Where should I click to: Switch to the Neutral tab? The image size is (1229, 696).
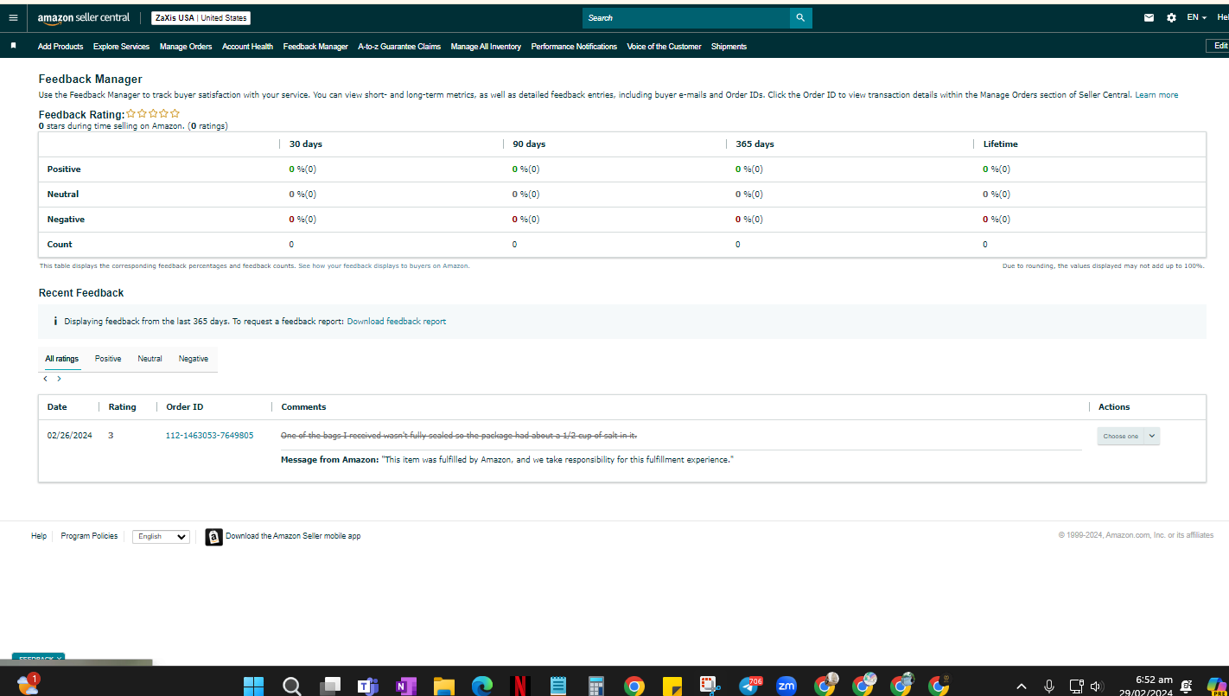tap(150, 359)
